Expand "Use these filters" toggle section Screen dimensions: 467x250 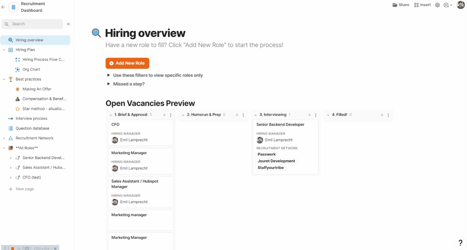pos(109,75)
